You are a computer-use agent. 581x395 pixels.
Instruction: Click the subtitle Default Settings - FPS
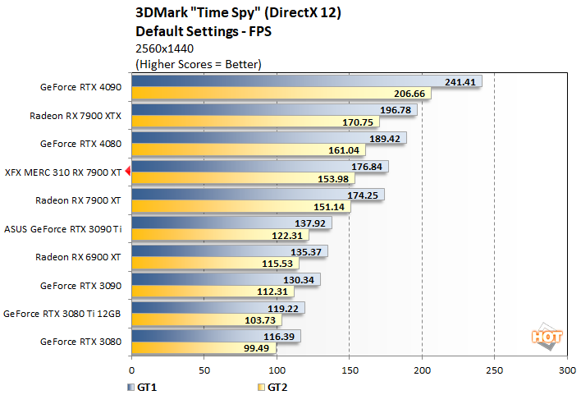[x=204, y=31]
